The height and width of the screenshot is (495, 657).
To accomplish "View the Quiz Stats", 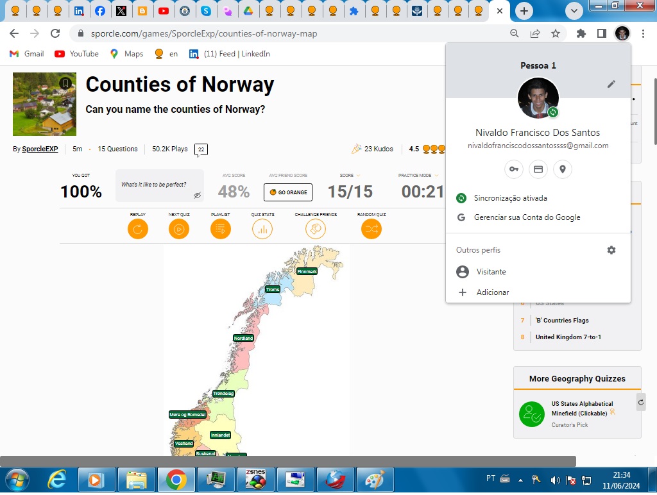I will pos(262,228).
